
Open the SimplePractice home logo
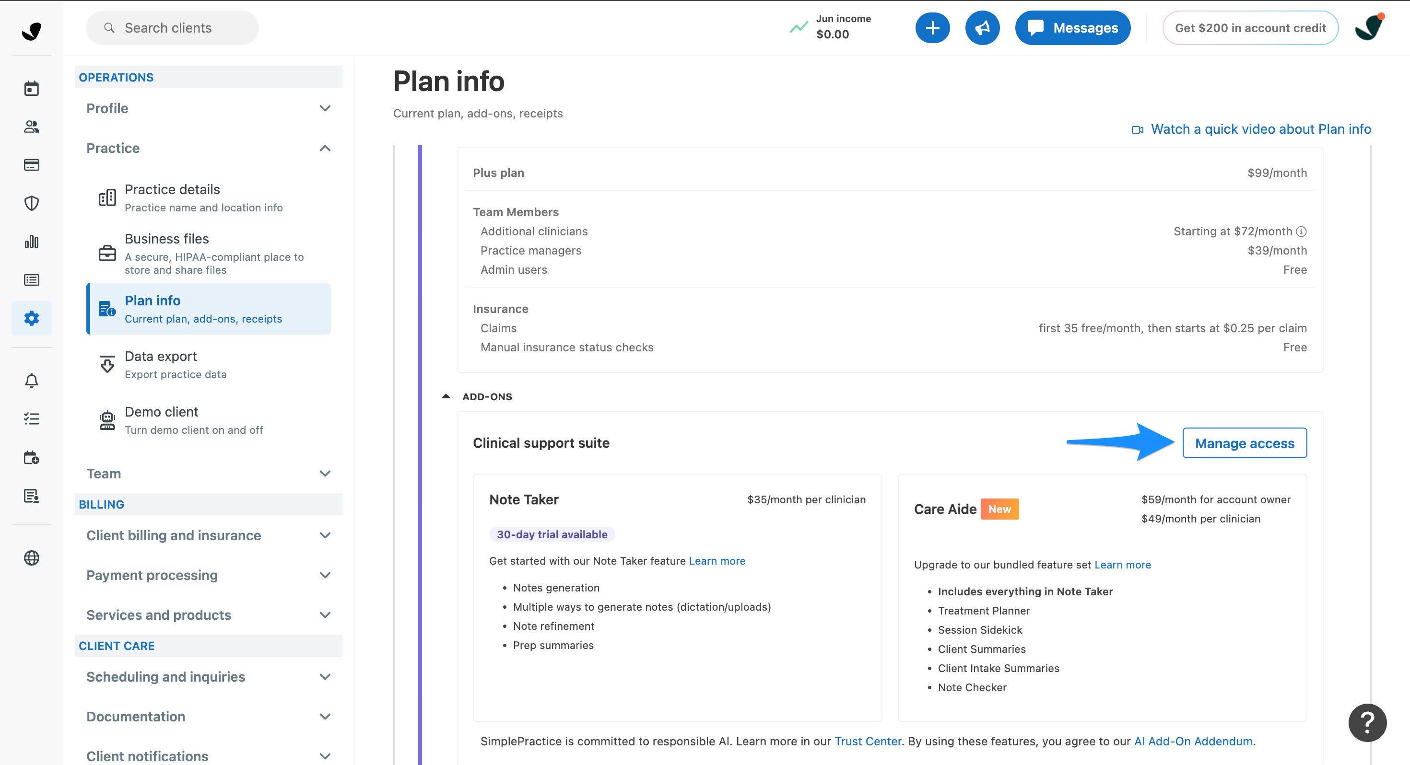[31, 31]
